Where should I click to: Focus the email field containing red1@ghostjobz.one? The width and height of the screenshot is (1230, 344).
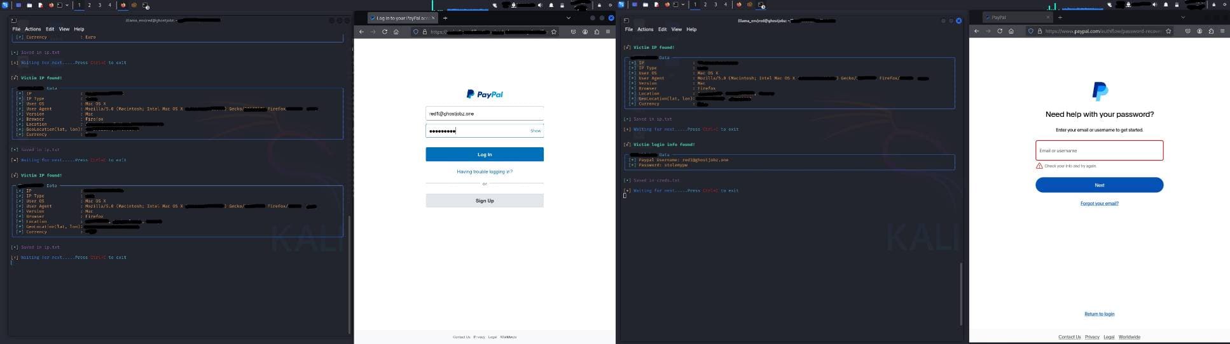(485, 114)
